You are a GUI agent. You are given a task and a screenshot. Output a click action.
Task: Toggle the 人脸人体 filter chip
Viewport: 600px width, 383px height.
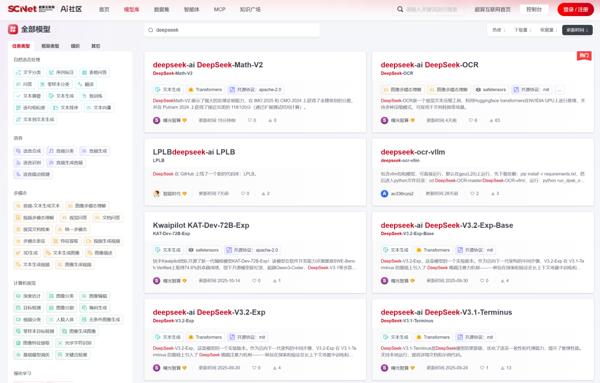click(61, 320)
